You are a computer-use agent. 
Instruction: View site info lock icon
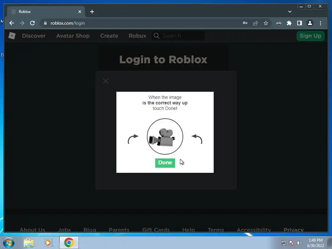45,23
